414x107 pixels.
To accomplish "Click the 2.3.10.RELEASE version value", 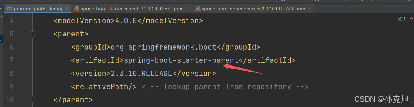I will [141, 73].
